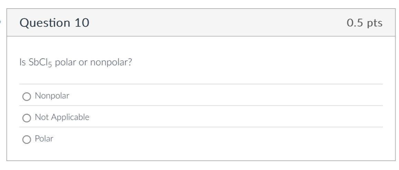Click the word "pts" in the header
This screenshot has width=399, height=170.
375,23
